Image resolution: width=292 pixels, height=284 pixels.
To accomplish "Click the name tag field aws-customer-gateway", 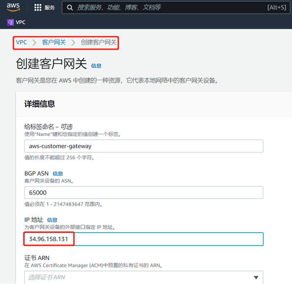I will point(144,146).
